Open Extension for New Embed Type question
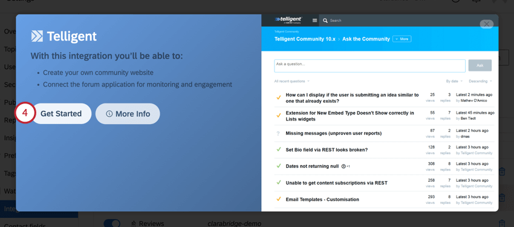This screenshot has height=227, width=514. (x=350, y=116)
